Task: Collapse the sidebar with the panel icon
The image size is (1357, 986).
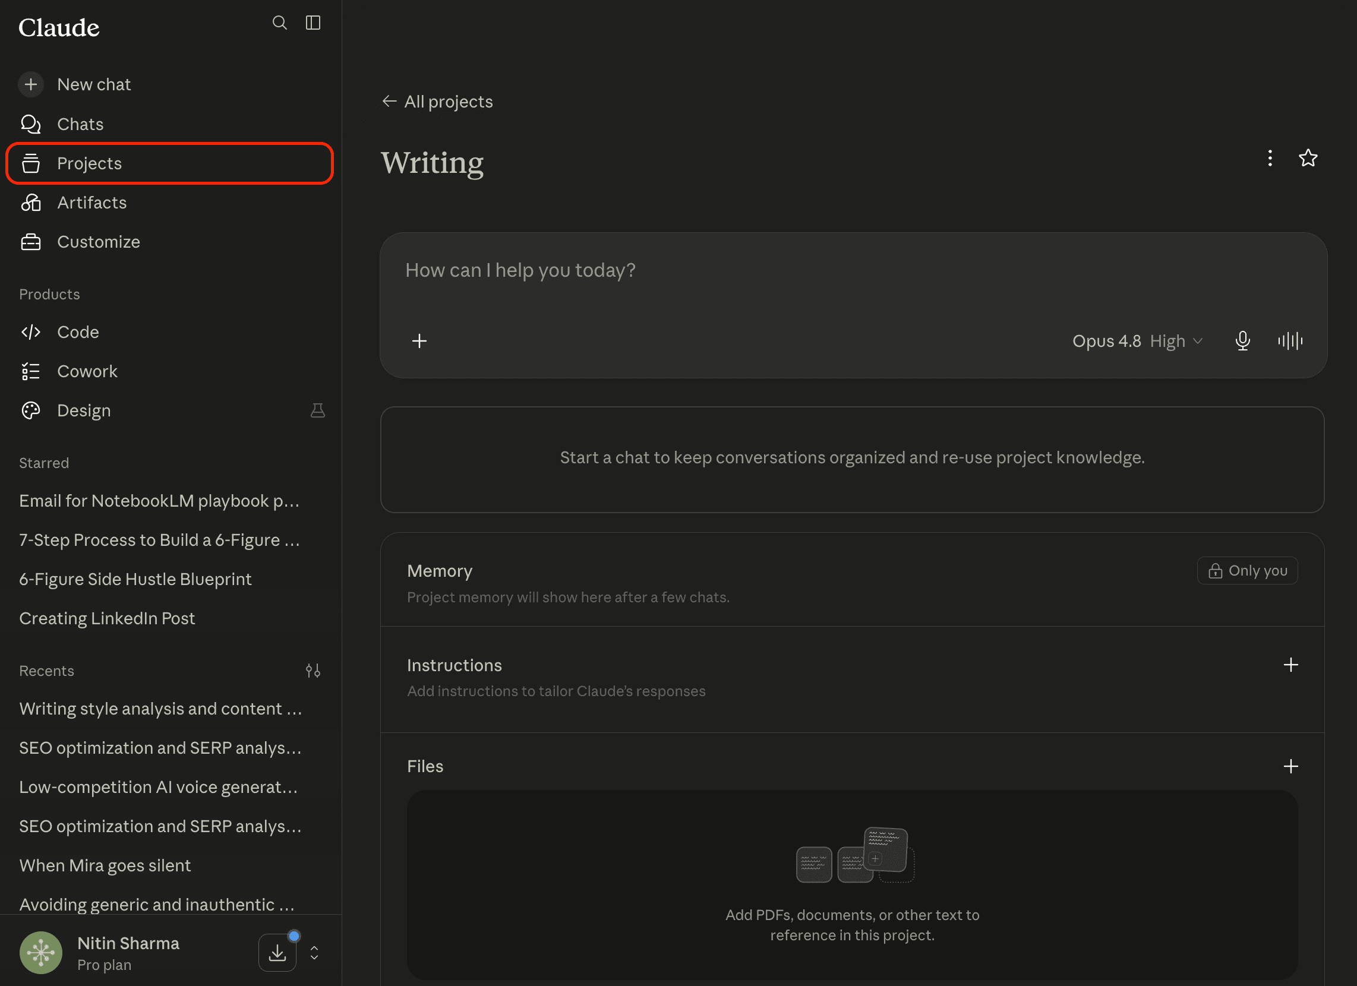Action: pyautogui.click(x=313, y=23)
